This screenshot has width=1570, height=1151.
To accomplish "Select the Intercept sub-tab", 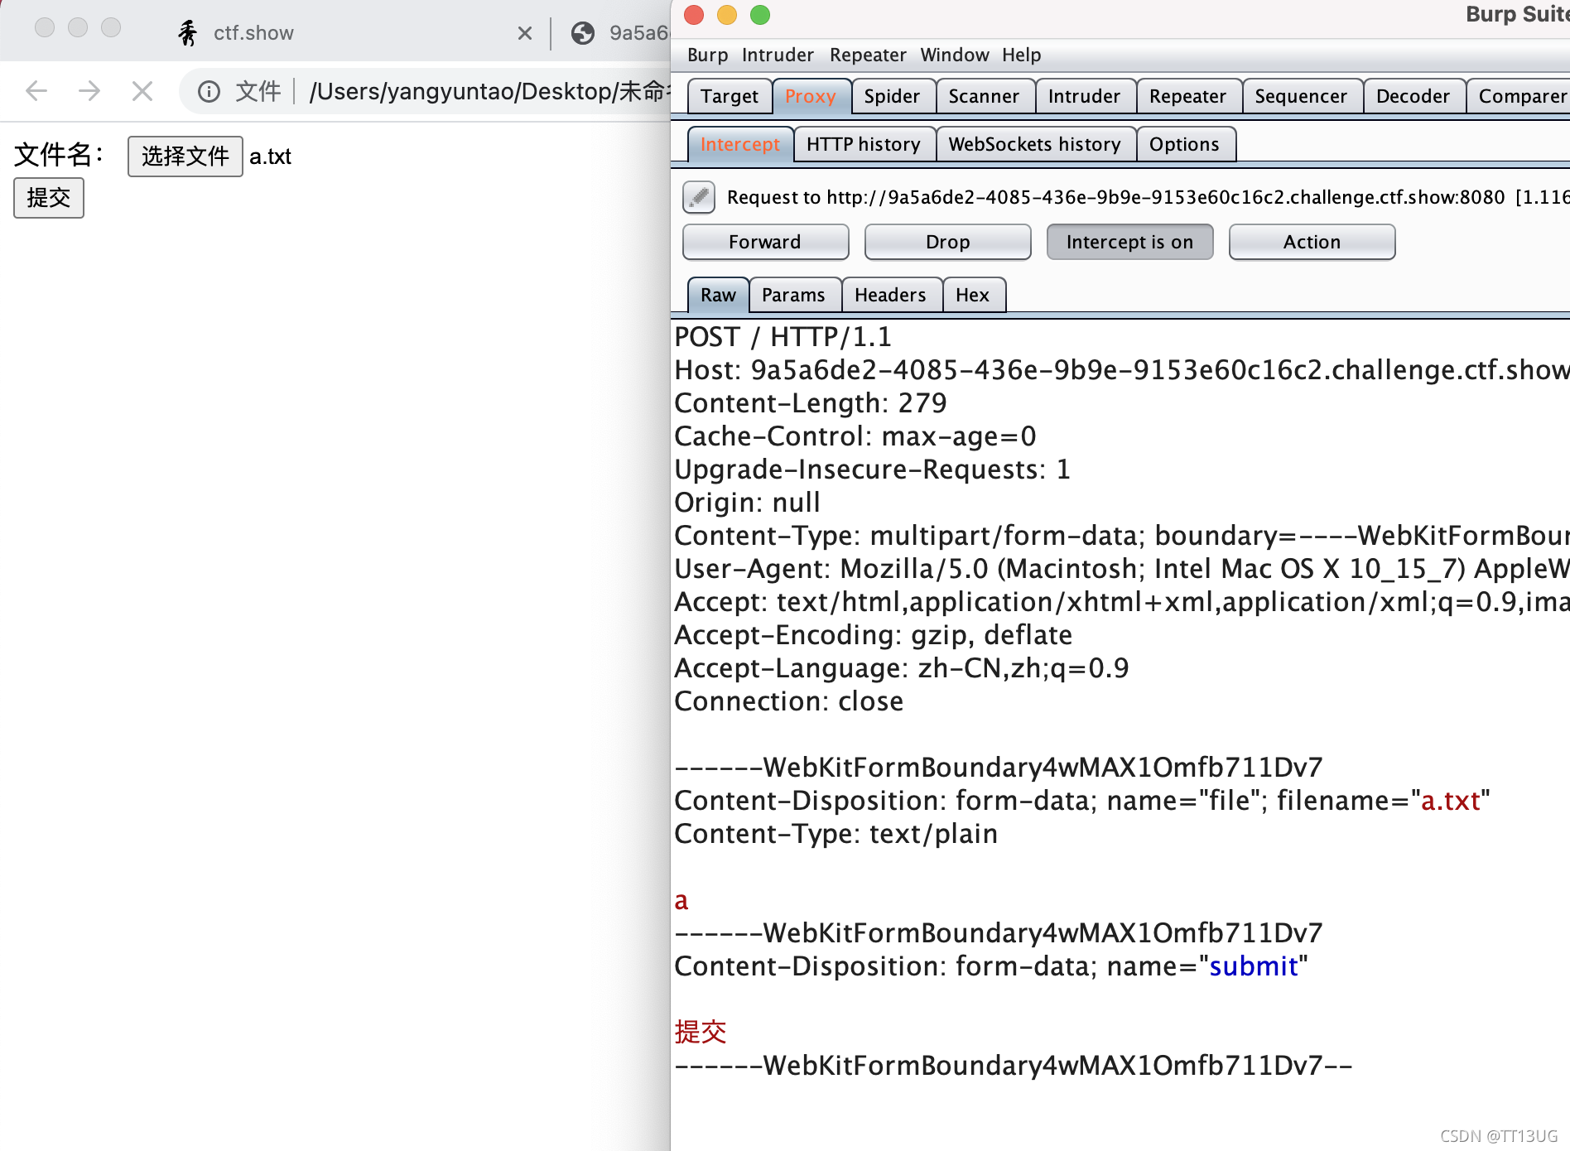I will 740,144.
